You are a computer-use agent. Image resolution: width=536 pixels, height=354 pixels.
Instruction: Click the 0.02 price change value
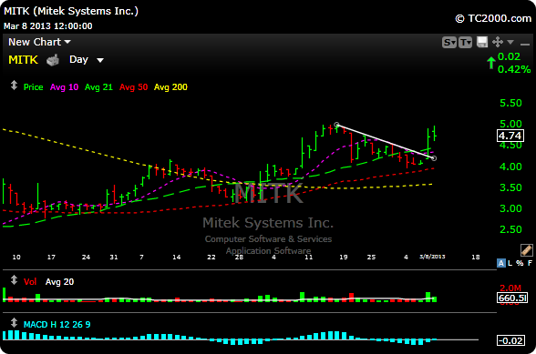tap(509, 56)
